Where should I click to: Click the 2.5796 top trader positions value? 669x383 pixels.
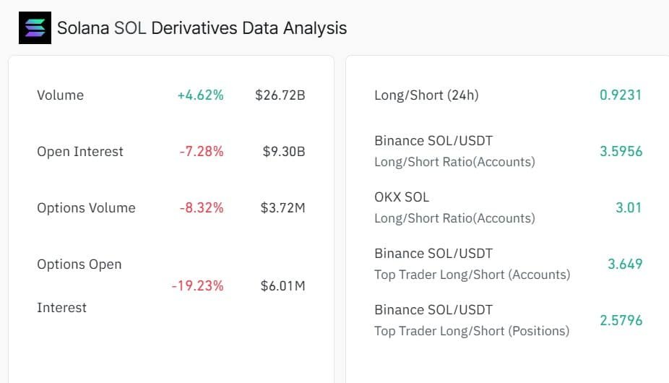[621, 321]
